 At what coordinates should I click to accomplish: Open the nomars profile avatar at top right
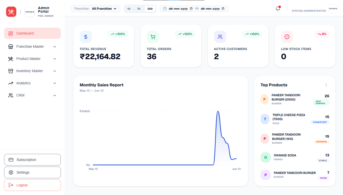[333, 9]
